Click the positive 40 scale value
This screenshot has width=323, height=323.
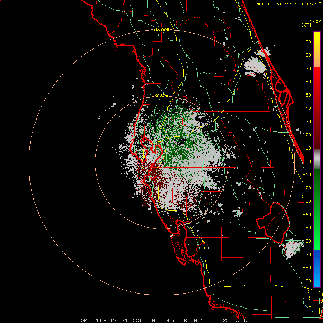[308, 108]
